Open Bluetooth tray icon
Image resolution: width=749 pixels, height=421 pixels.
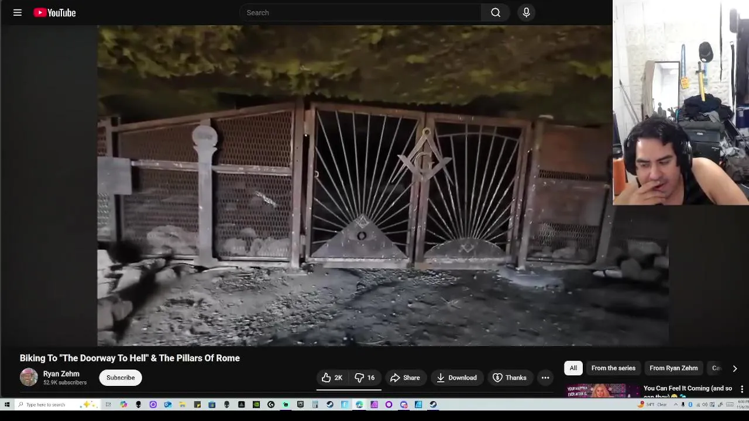690,404
